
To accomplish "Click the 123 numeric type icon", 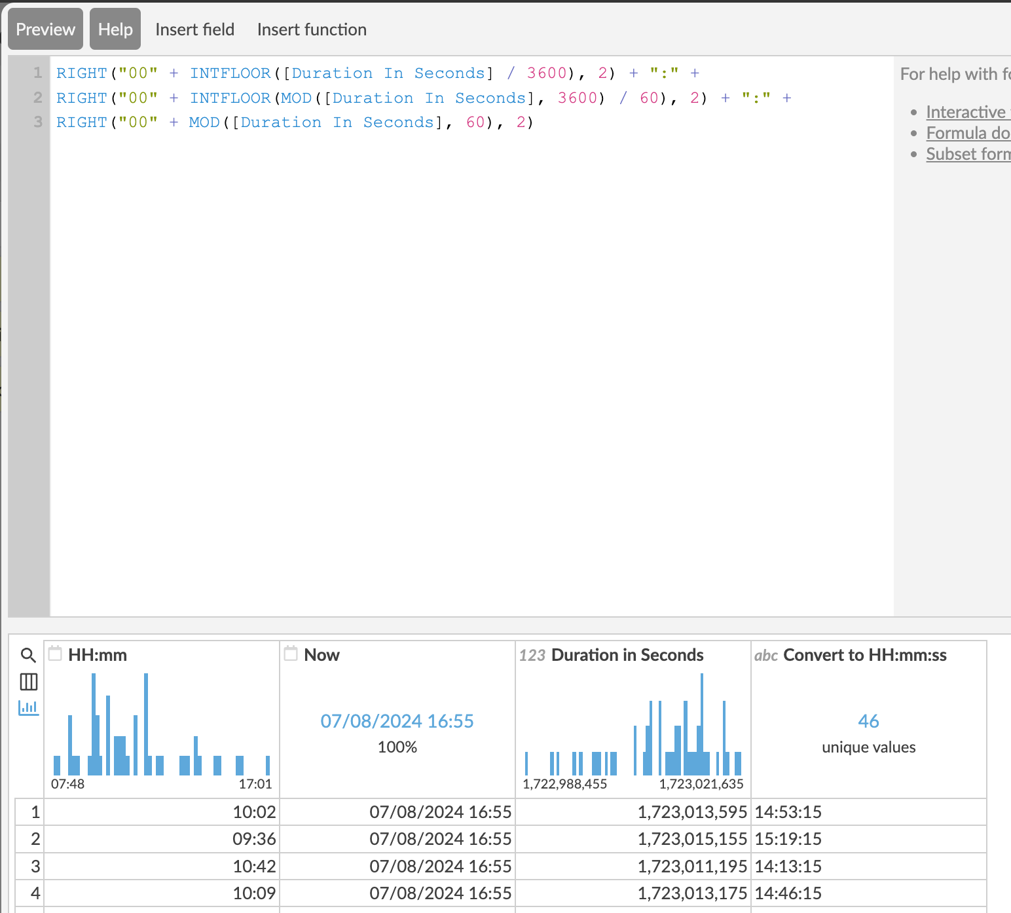I will pyautogui.click(x=532, y=655).
